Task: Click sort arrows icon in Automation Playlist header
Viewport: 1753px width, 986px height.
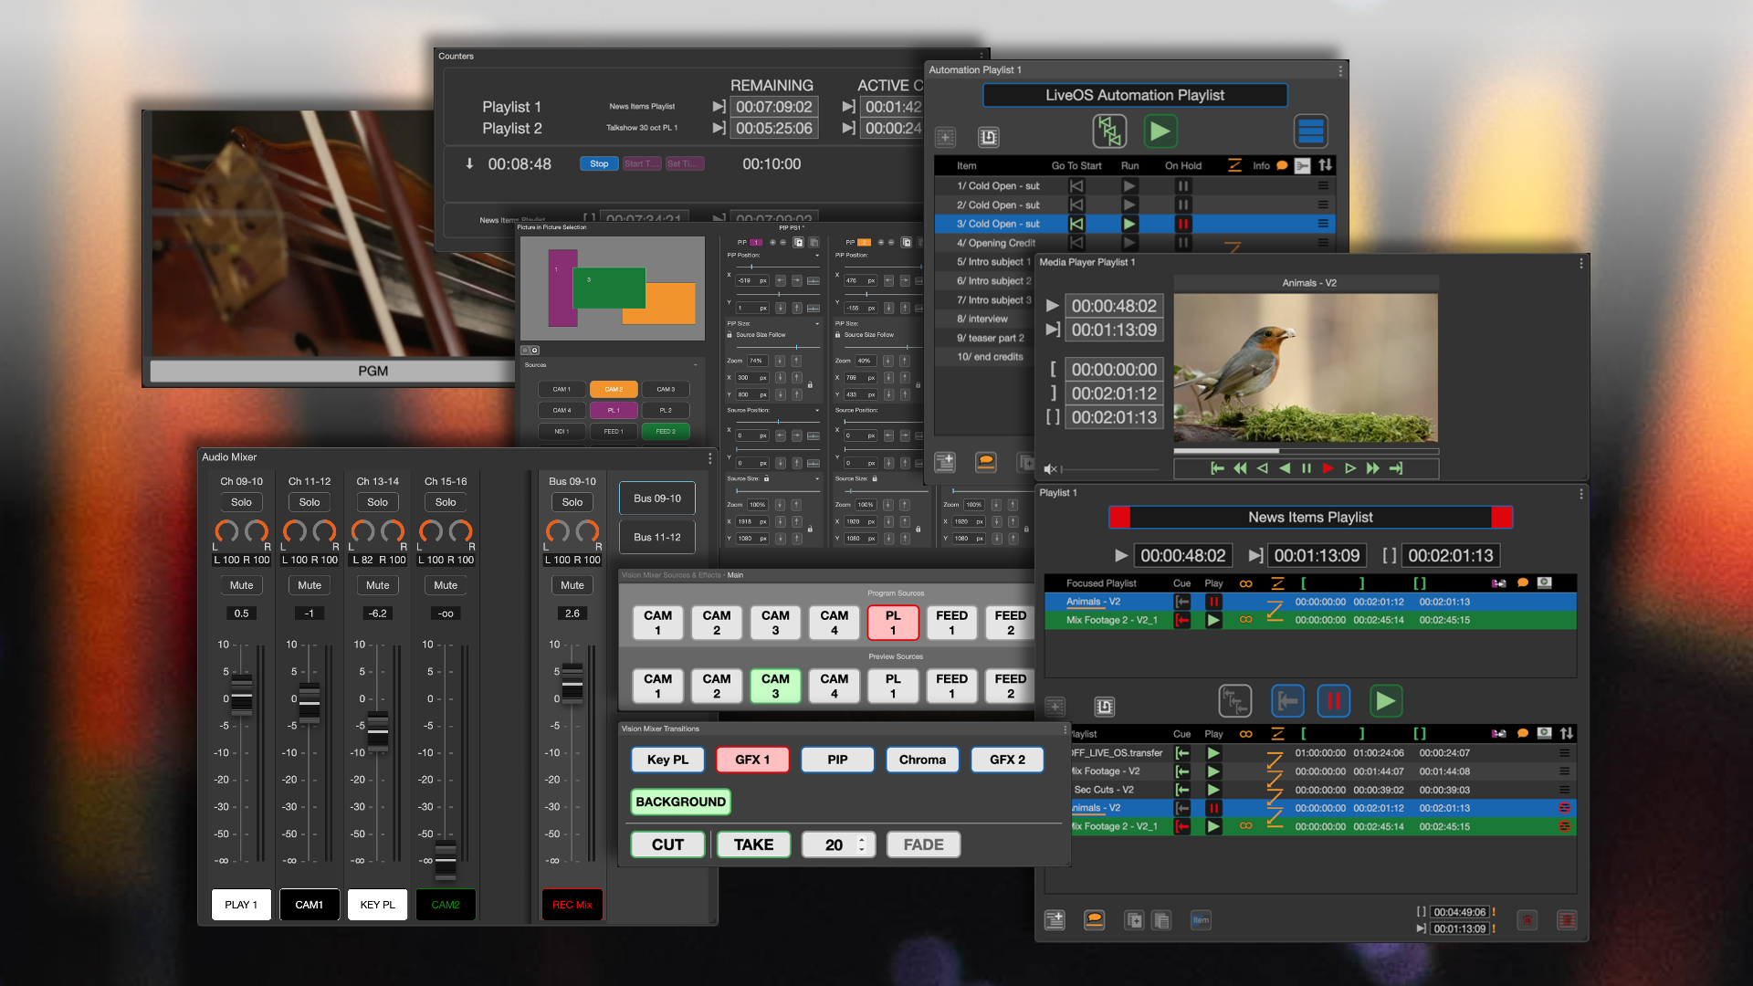Action: 1326,165
